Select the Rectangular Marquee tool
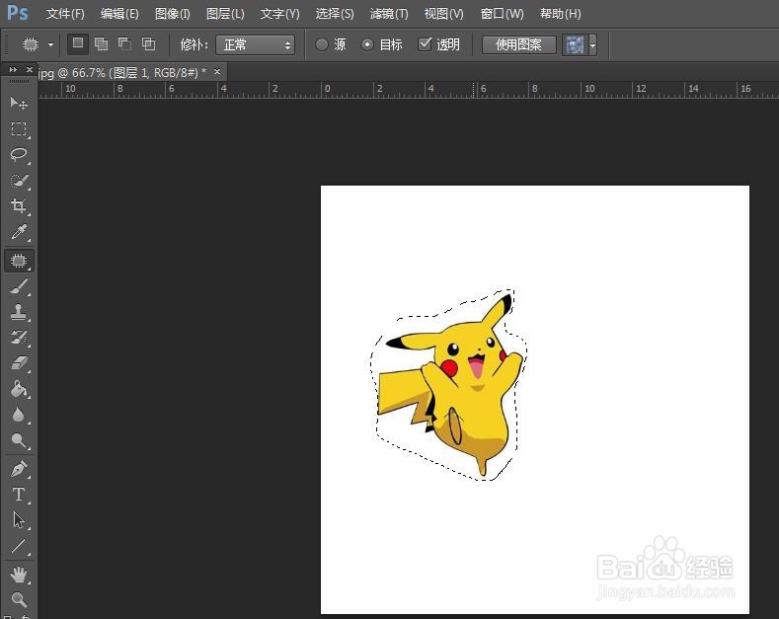 (x=19, y=128)
